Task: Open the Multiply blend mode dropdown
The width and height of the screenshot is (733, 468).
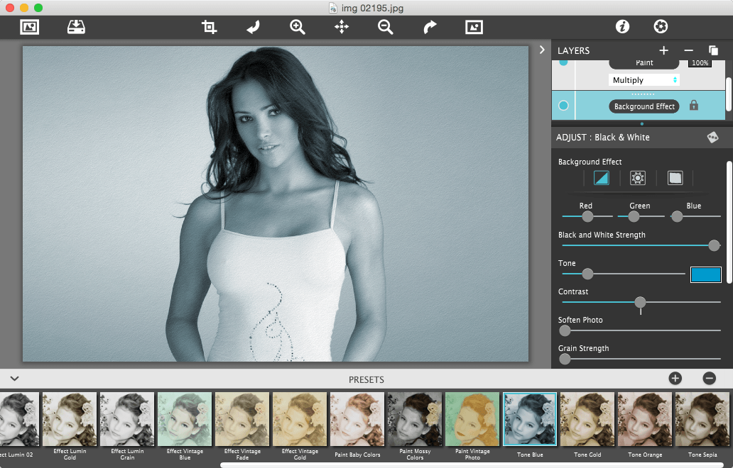Action: (x=644, y=79)
